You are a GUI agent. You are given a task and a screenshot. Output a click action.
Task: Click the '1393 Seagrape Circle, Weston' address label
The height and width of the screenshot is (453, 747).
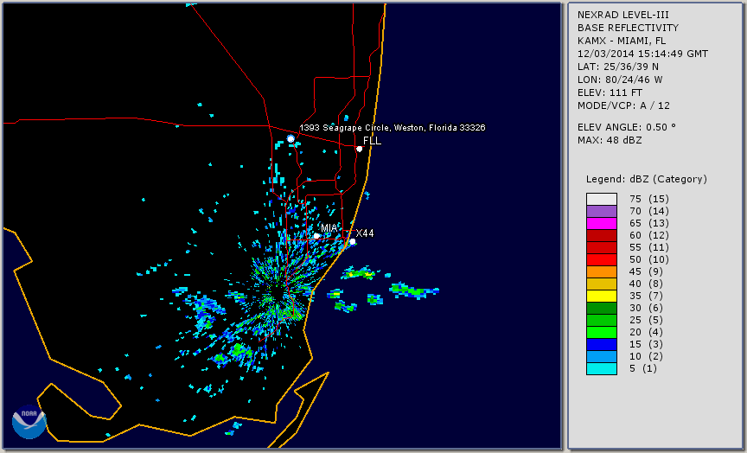tap(392, 128)
